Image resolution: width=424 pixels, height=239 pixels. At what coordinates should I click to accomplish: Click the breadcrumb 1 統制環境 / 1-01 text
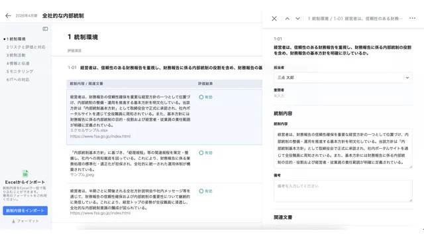tap(355, 19)
